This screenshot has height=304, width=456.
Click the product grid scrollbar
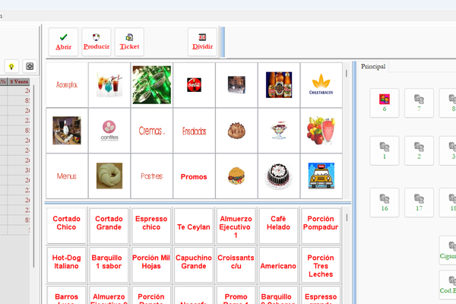[347, 217]
